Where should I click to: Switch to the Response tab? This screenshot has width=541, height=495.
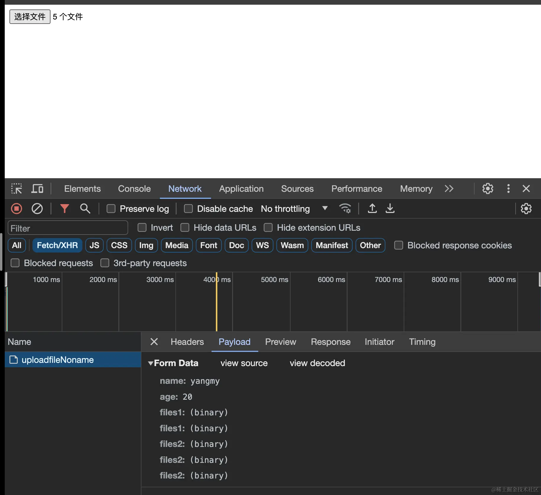click(x=331, y=342)
